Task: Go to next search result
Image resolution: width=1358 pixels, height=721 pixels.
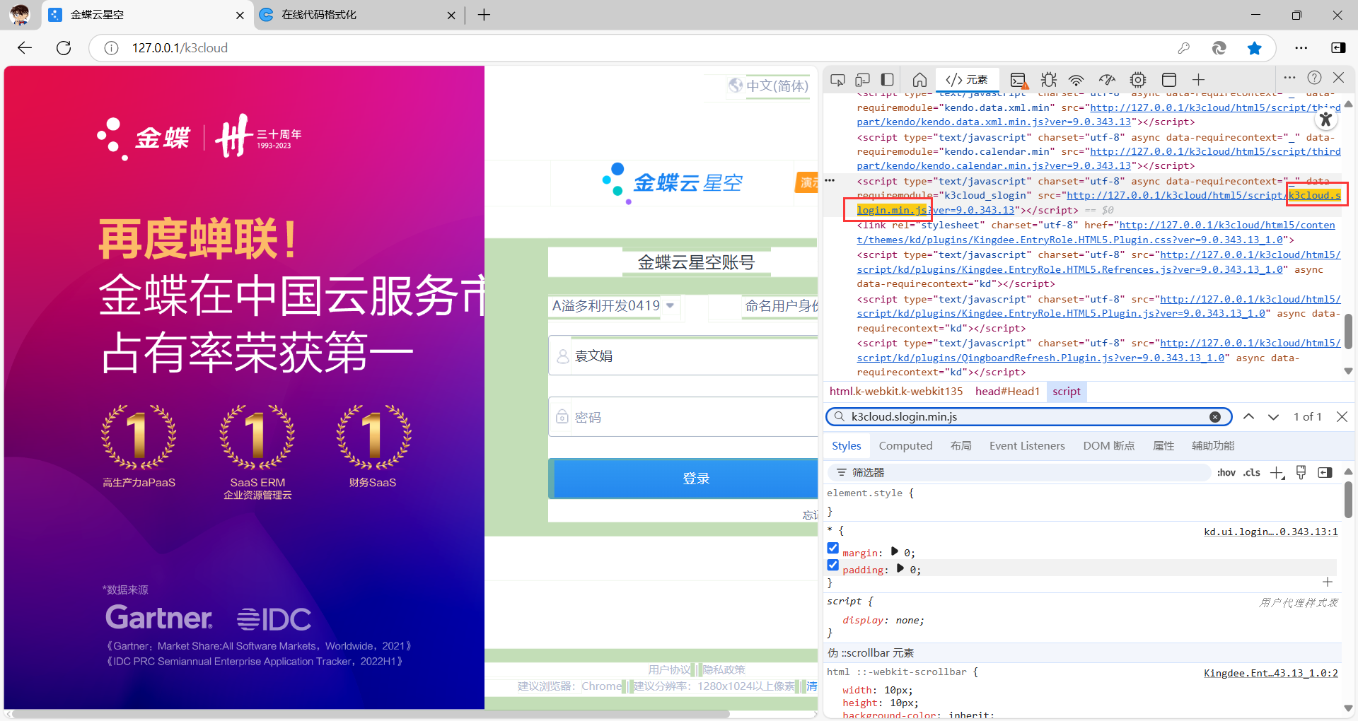Action: pyautogui.click(x=1273, y=417)
